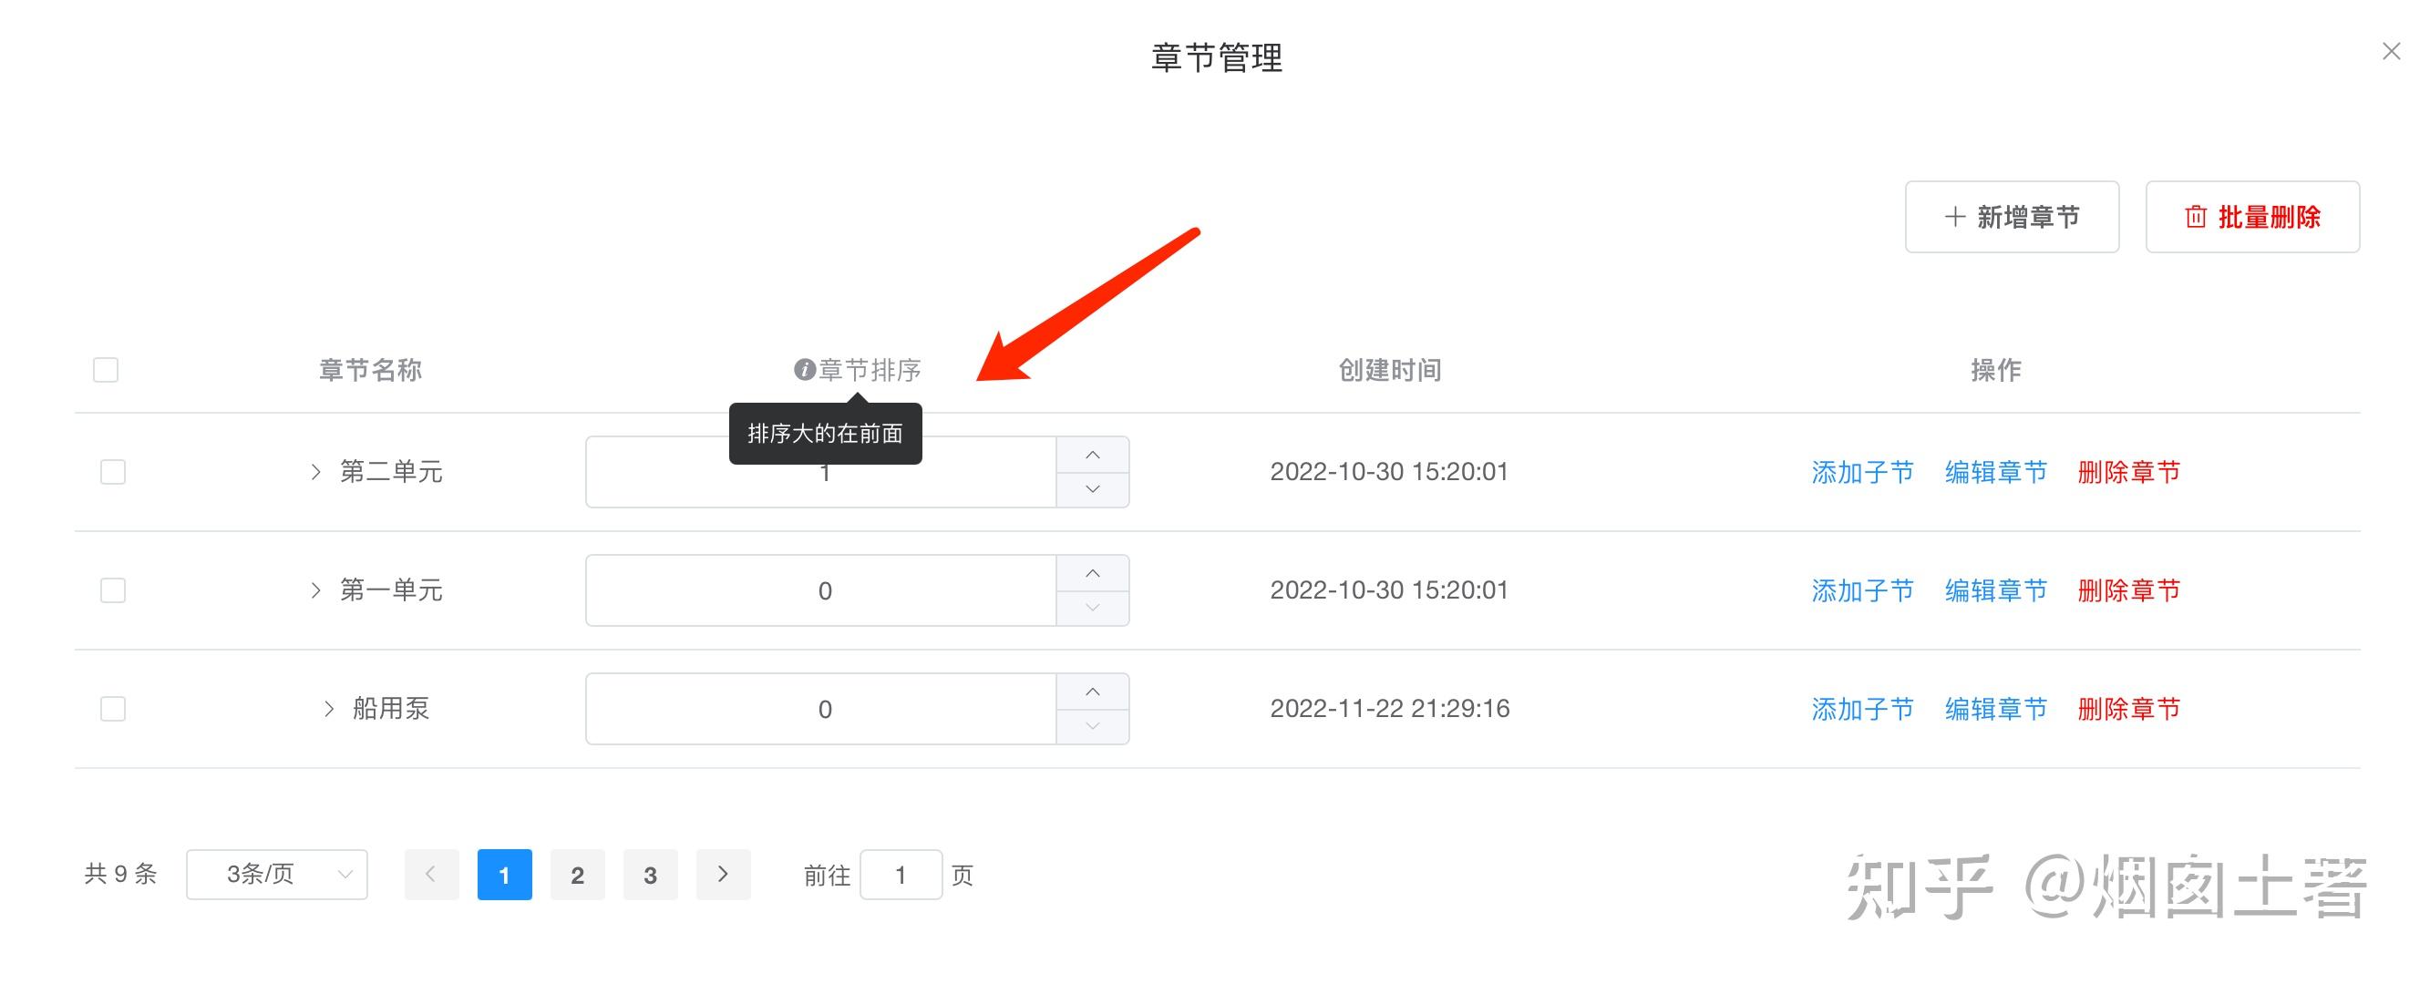Image resolution: width=2430 pixels, height=984 pixels.
Task: Select the 船用泵 row checkbox
Action: tap(113, 709)
